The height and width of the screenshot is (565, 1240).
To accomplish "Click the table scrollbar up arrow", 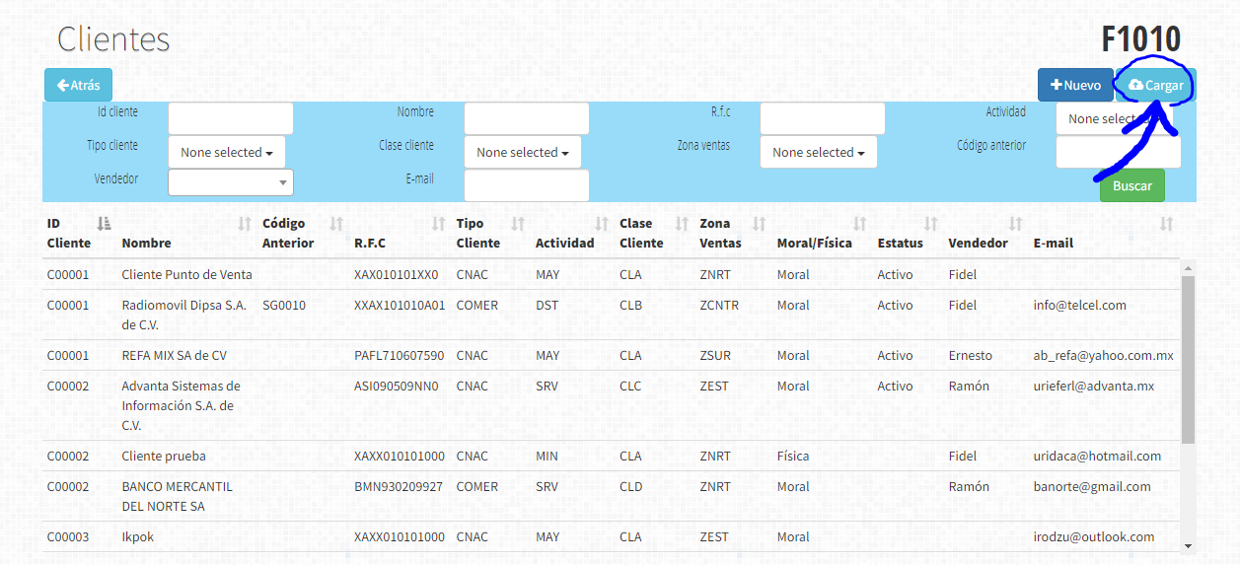I will coord(1188,268).
